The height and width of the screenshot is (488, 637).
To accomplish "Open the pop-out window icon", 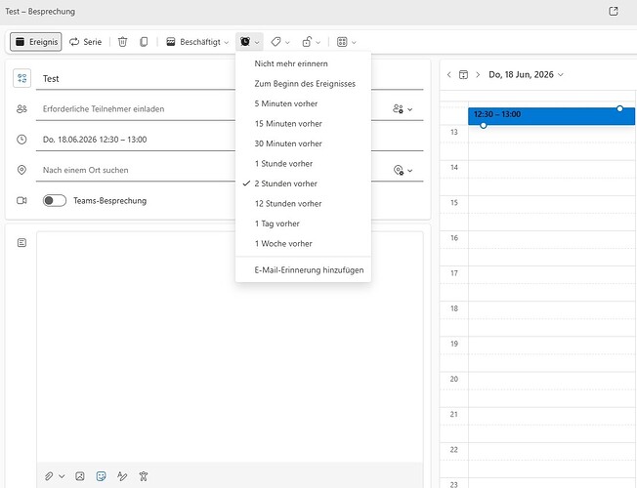I will (614, 12).
